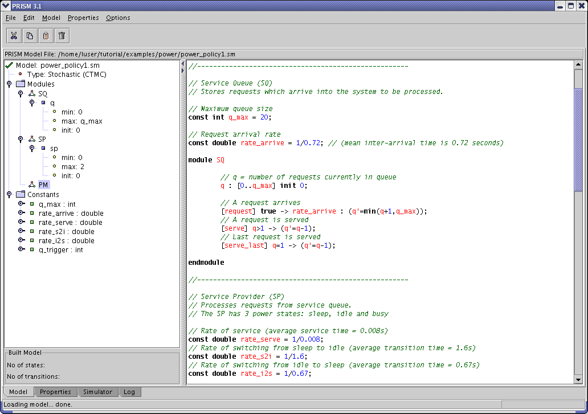This screenshot has height=414, width=588.
Task: Click the split pane collapse arrow
Action: click(183, 64)
